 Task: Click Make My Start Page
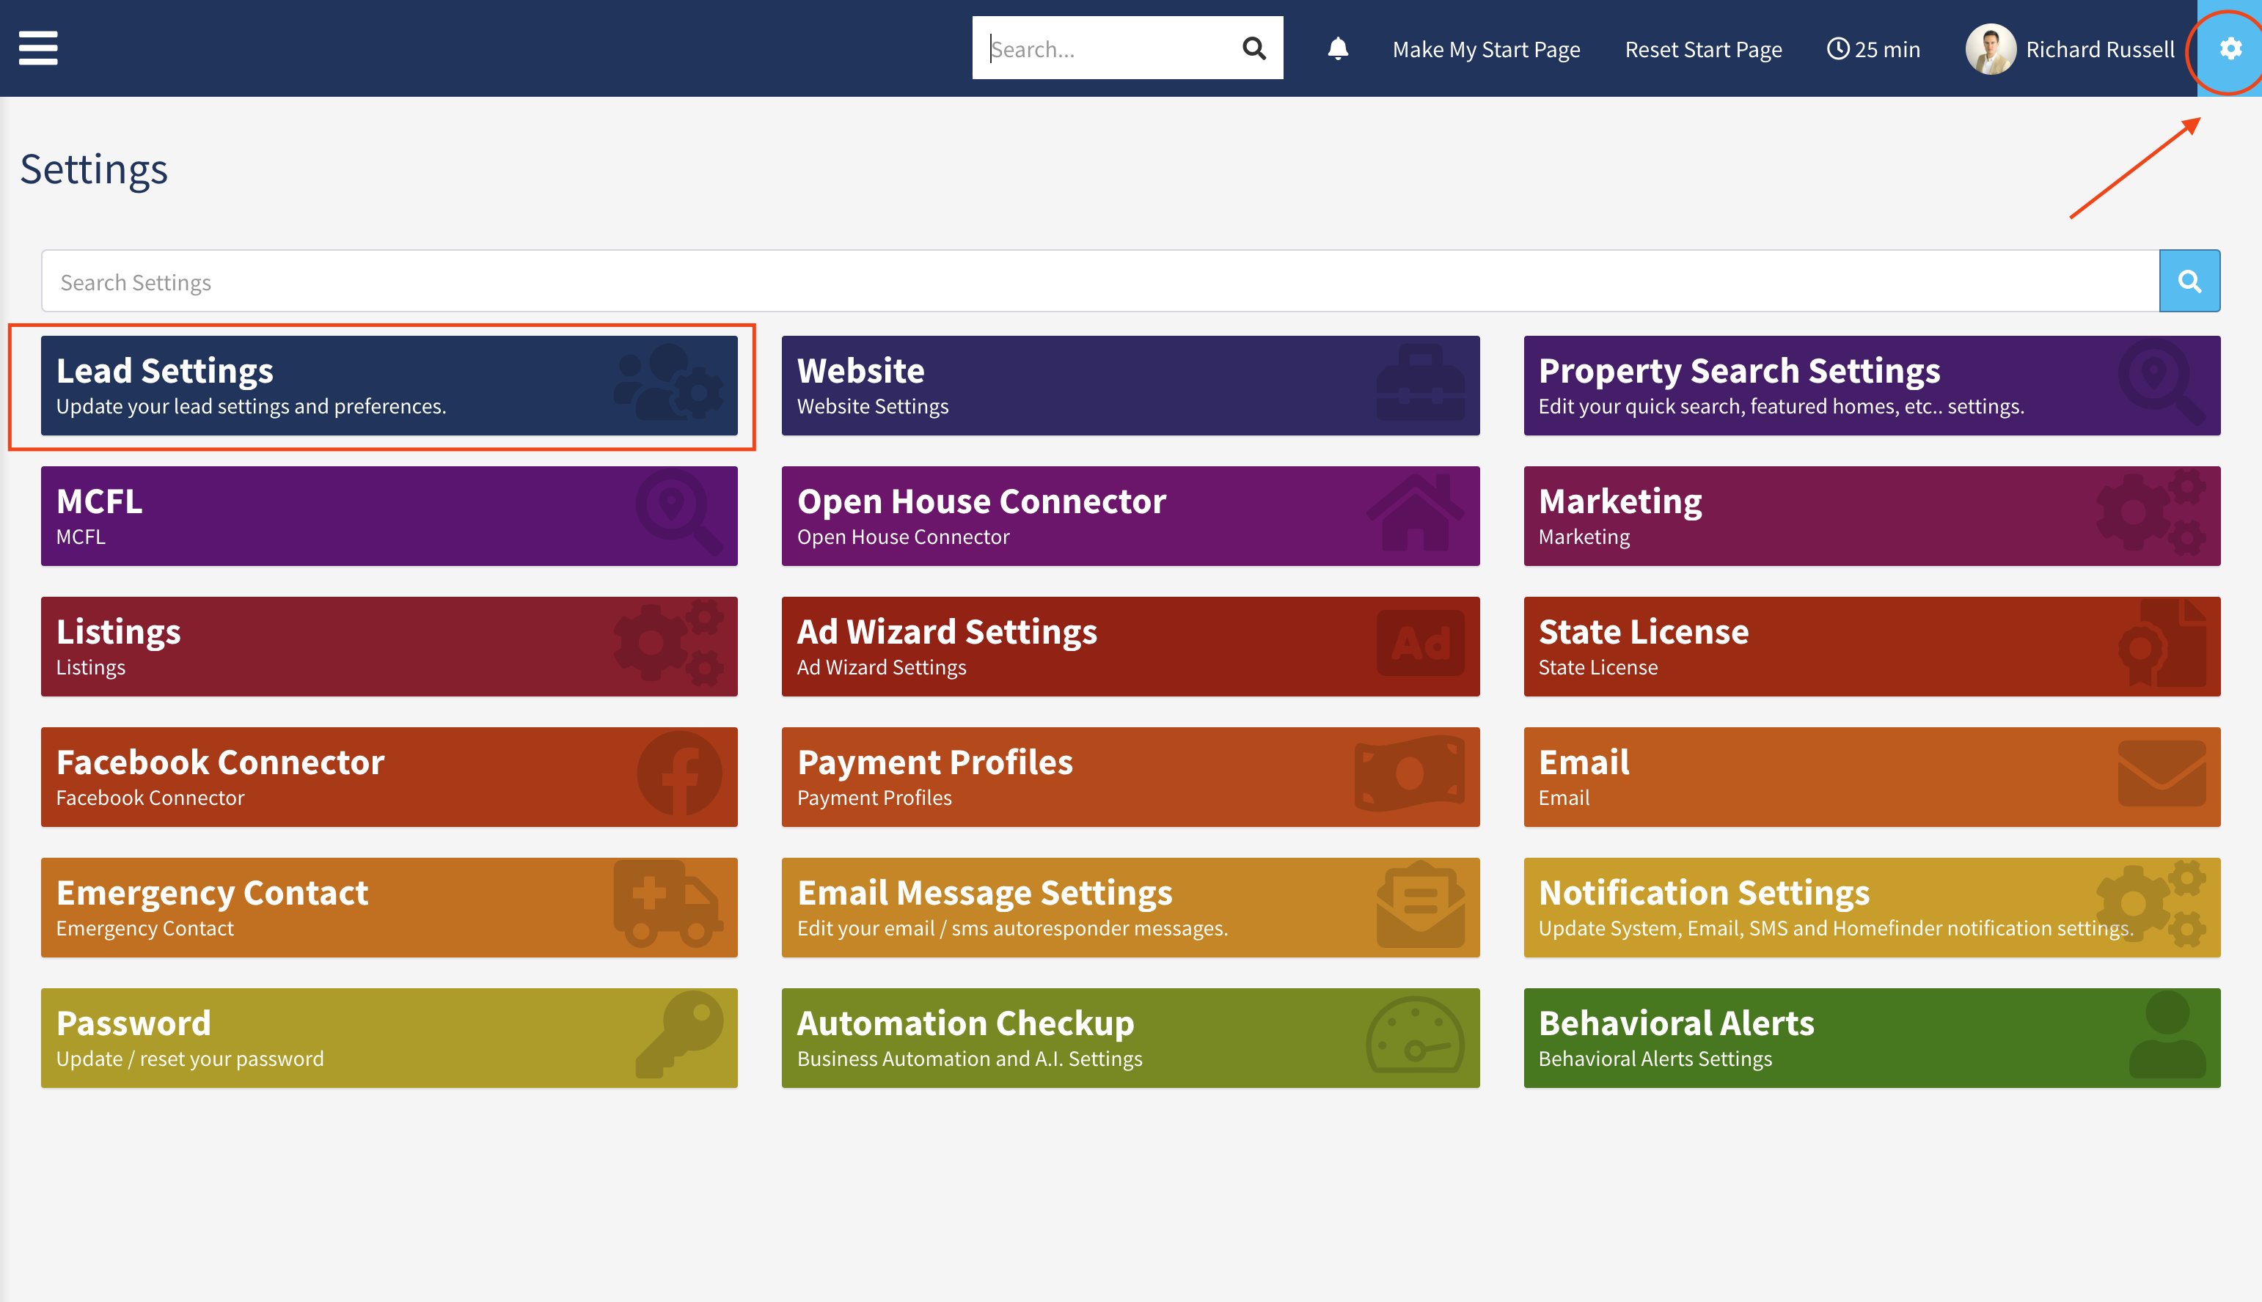1486,49
